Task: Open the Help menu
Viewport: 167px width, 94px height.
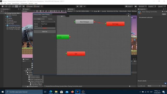Action: coord(36,4)
